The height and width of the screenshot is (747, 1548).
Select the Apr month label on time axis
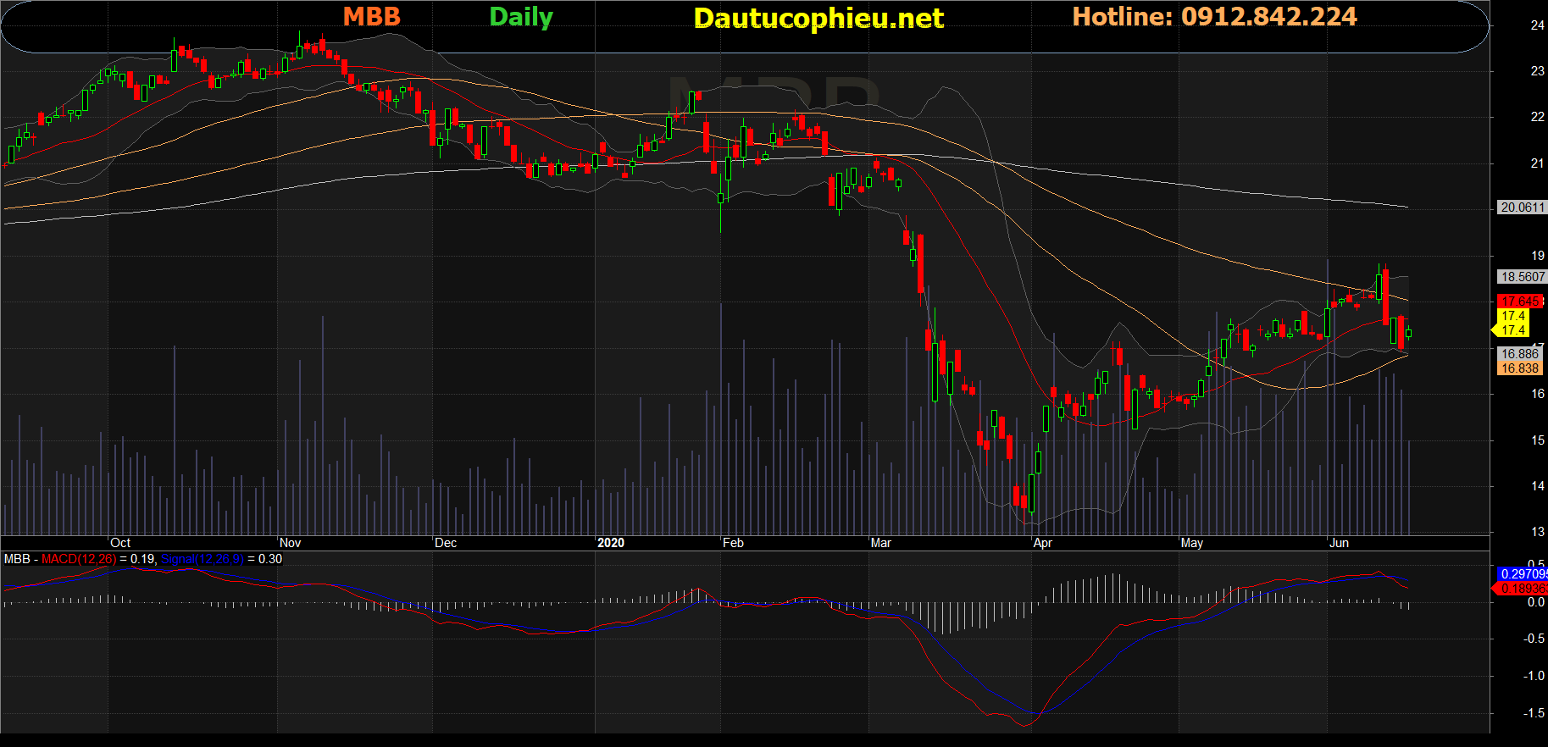[x=1043, y=543]
